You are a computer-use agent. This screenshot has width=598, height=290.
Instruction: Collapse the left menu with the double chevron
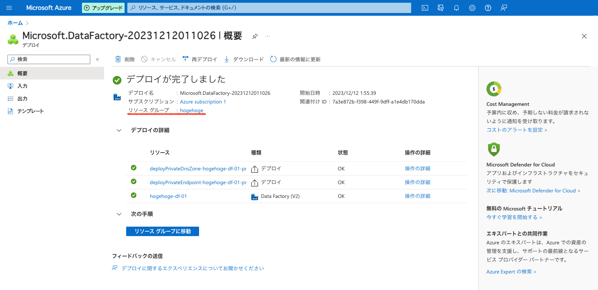pyautogui.click(x=98, y=59)
